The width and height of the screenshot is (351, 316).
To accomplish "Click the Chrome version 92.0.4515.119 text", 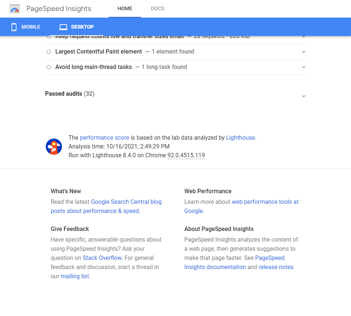I will (186, 155).
